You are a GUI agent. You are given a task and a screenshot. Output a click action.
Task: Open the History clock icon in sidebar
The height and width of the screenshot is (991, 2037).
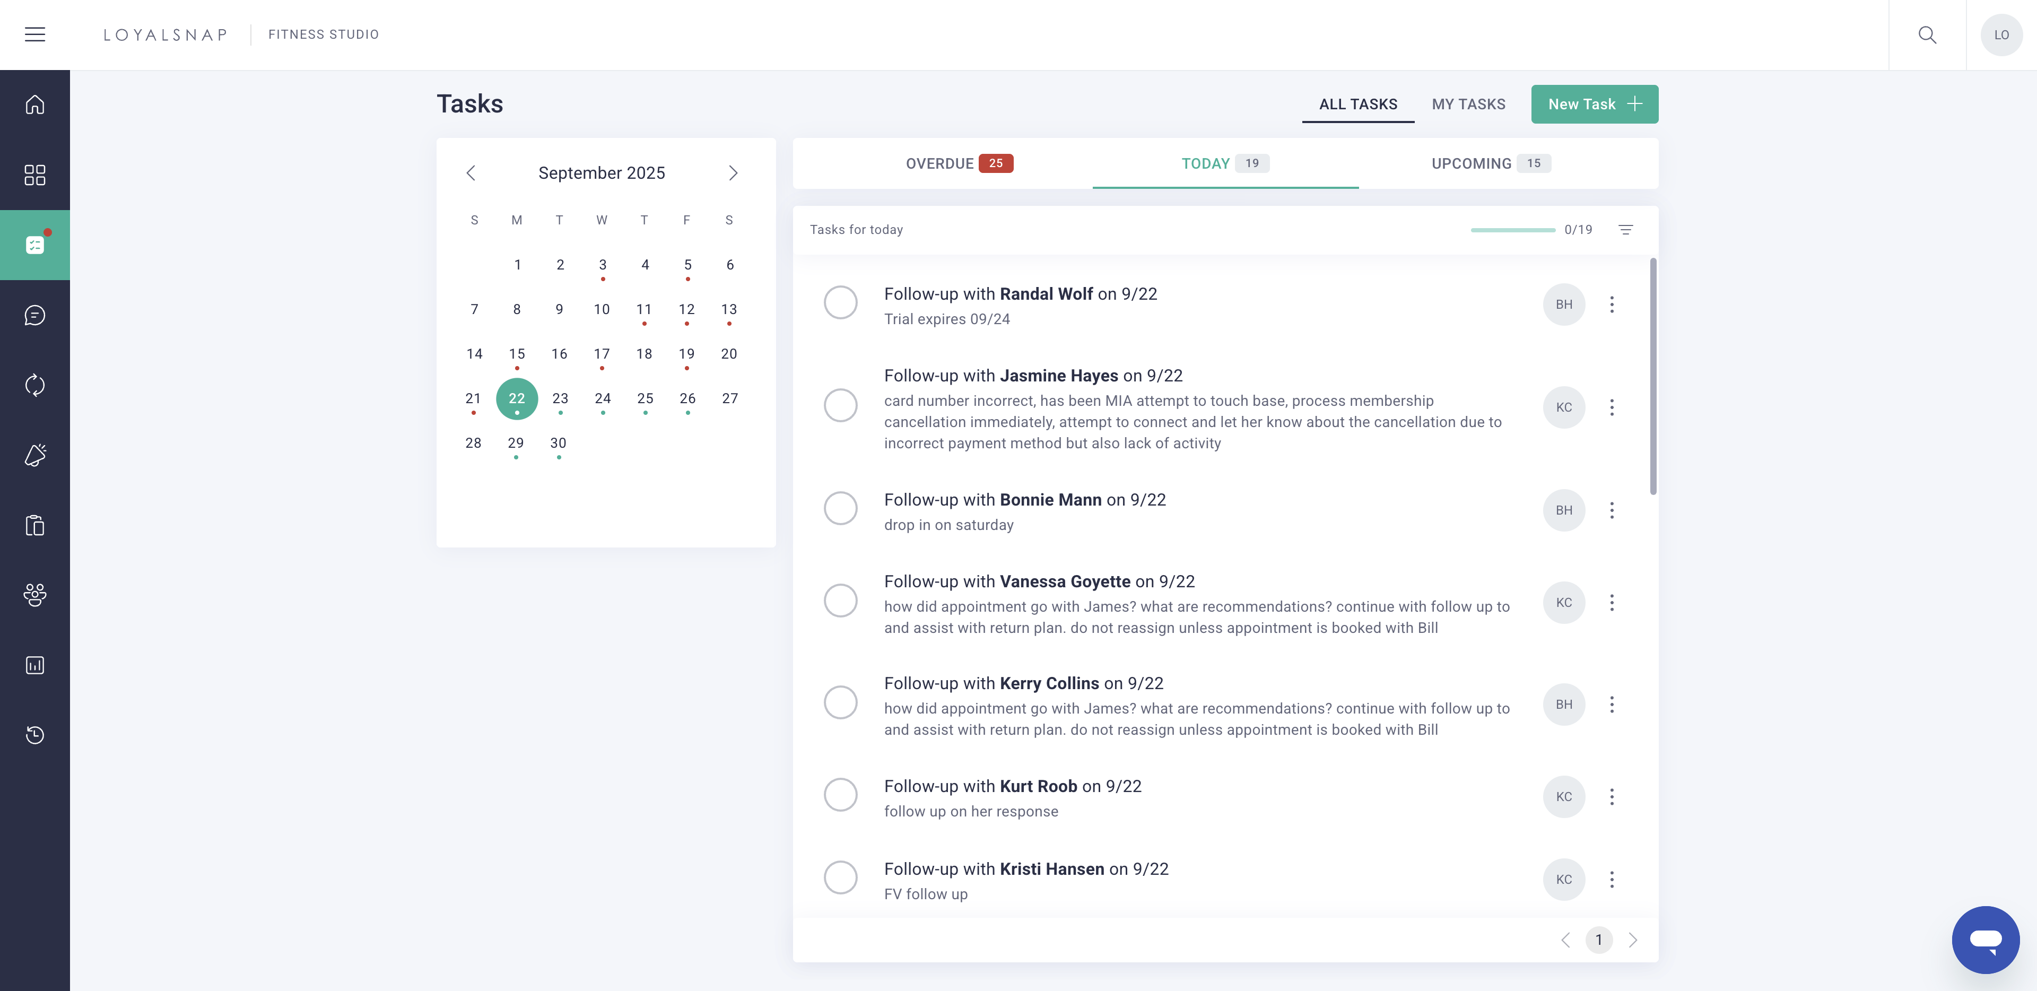35,735
